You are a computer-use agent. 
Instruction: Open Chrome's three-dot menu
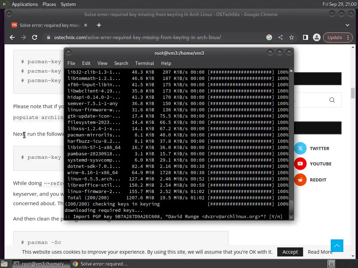pyautogui.click(x=348, y=37)
